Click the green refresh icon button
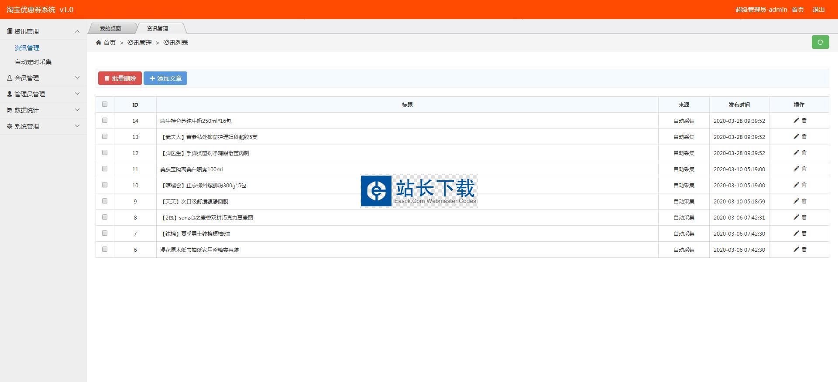 (820, 42)
